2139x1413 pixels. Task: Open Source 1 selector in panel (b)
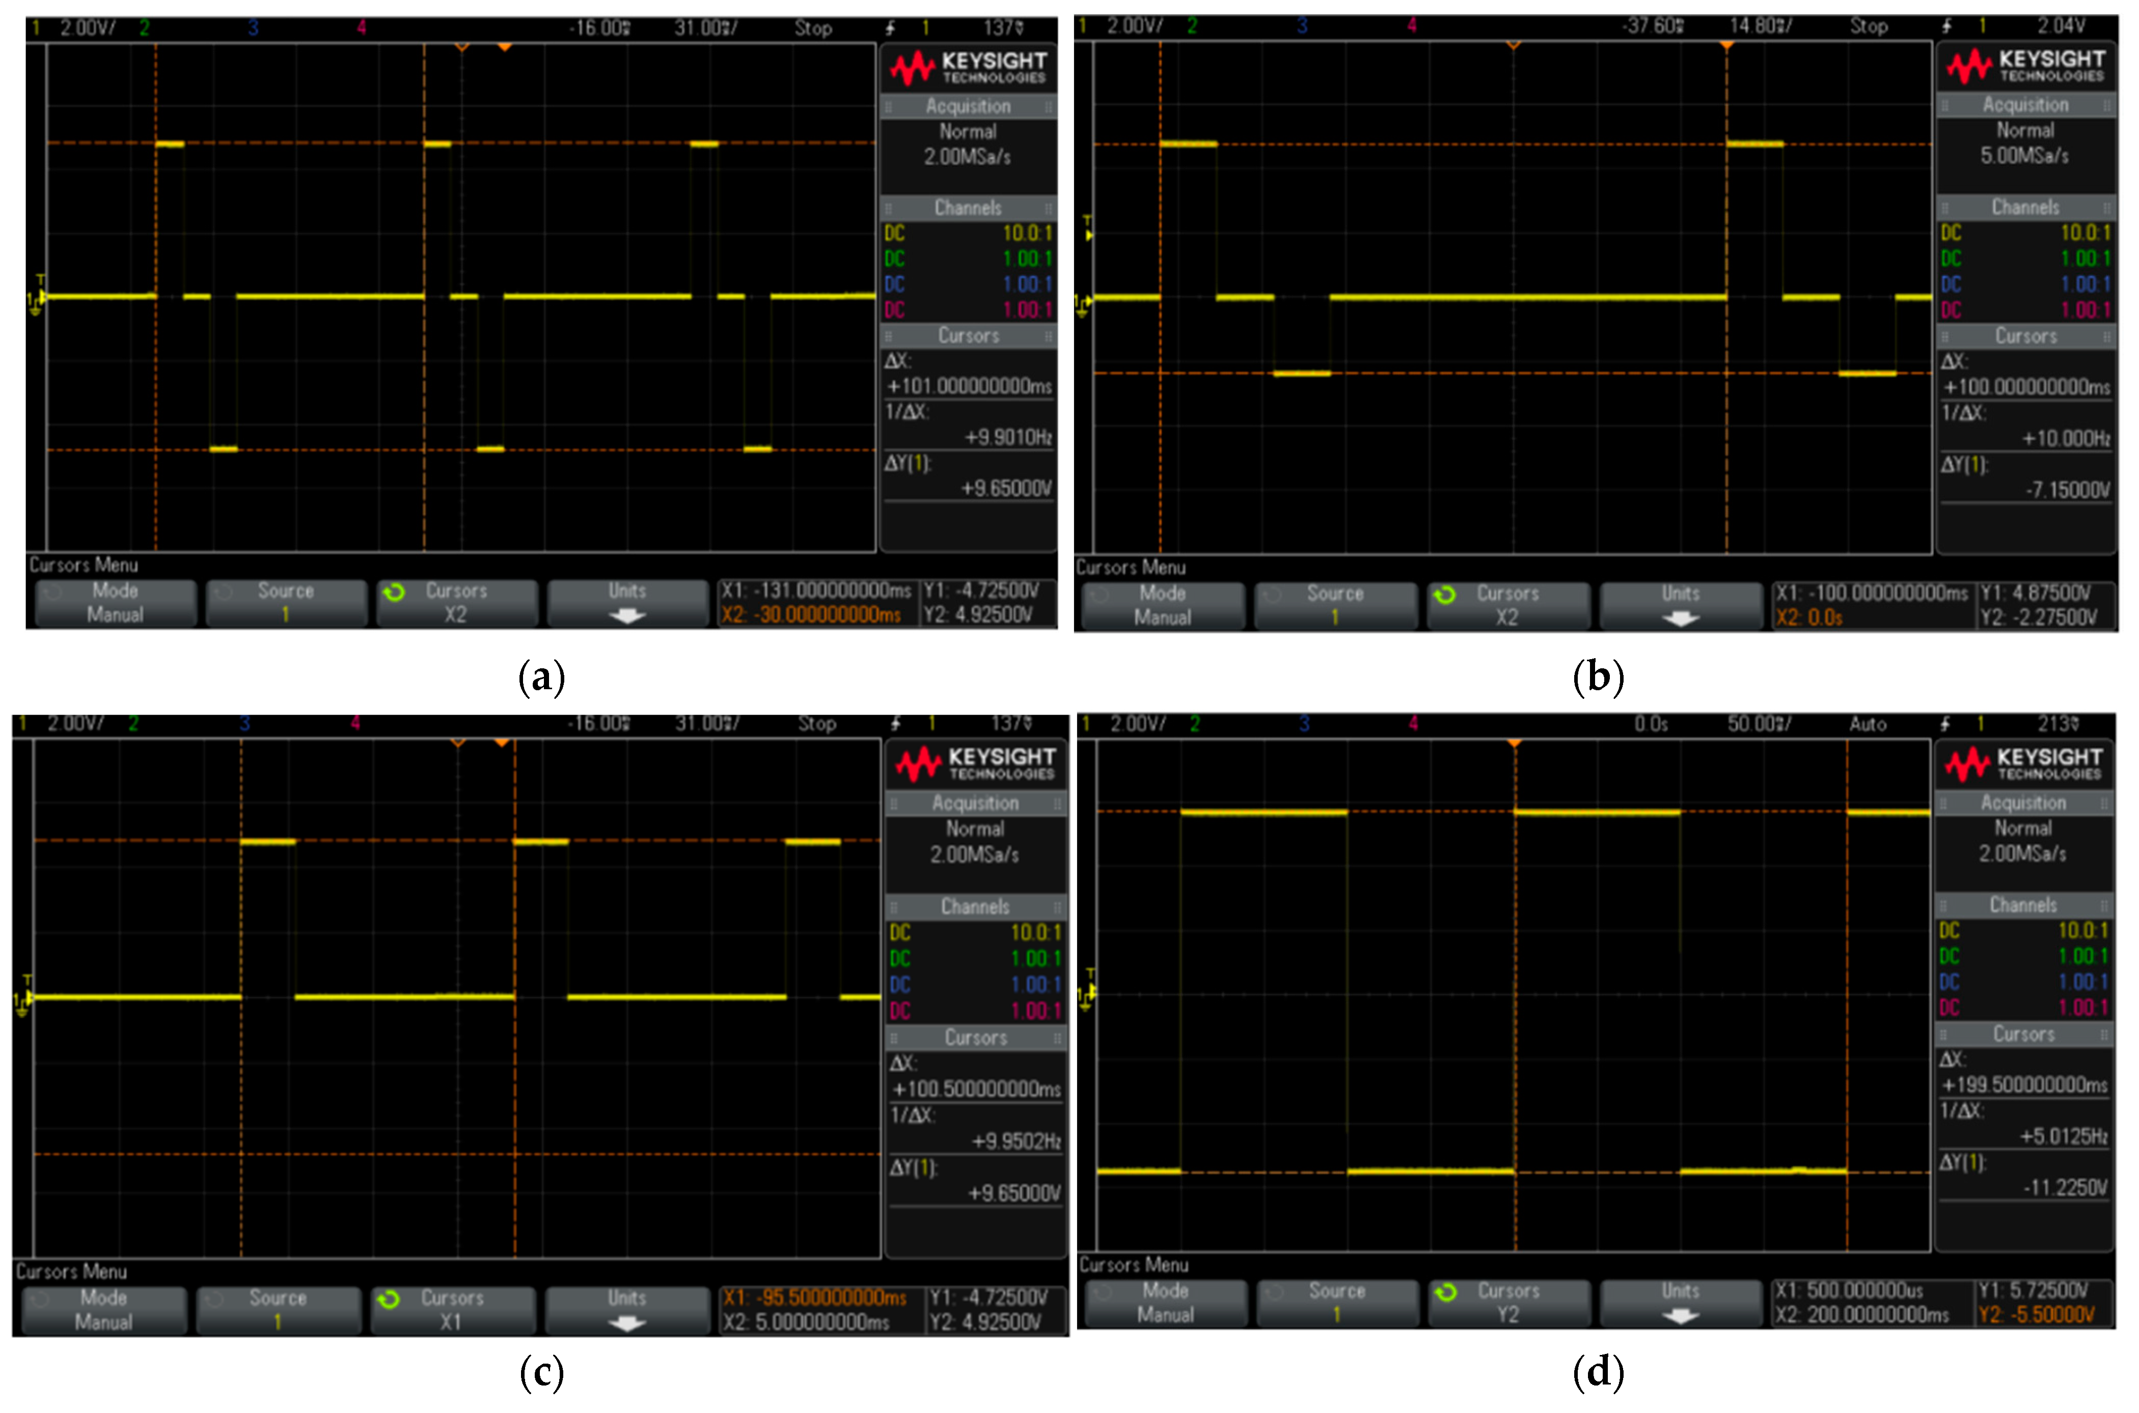[1335, 606]
